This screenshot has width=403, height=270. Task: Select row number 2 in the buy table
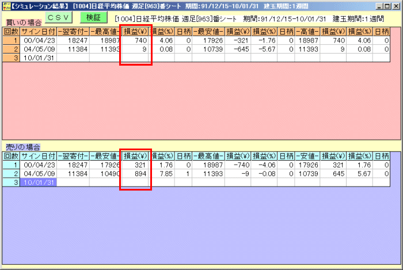point(12,49)
